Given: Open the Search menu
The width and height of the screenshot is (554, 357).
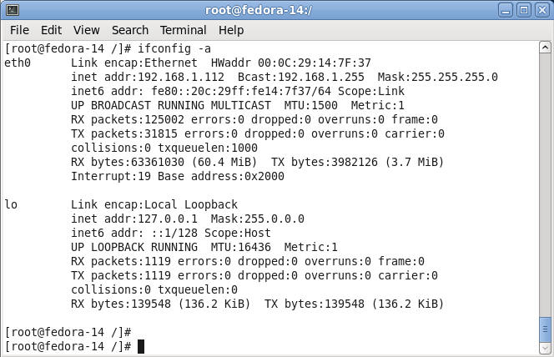Looking at the screenshot, I should tap(130, 30).
